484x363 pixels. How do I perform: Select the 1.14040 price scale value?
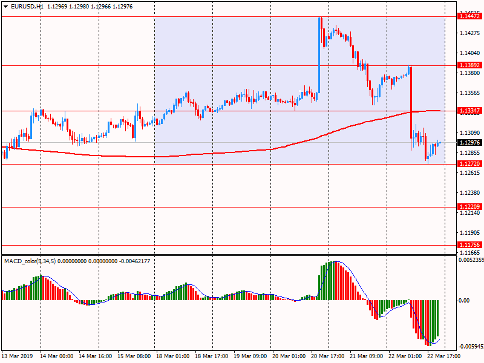click(470, 53)
